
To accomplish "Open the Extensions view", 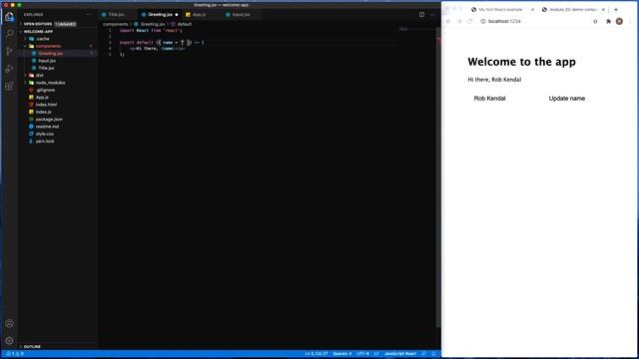I will [9, 86].
